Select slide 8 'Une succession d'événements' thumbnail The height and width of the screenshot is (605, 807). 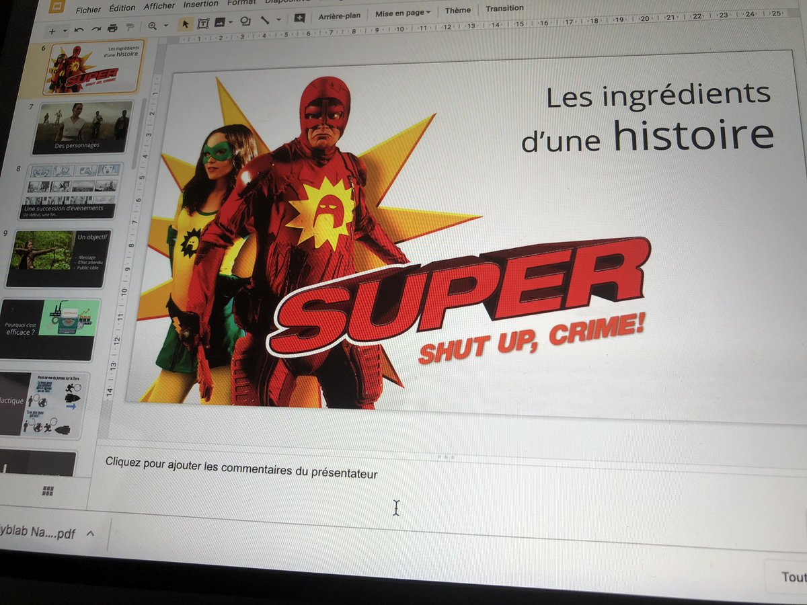pyautogui.click(x=72, y=191)
